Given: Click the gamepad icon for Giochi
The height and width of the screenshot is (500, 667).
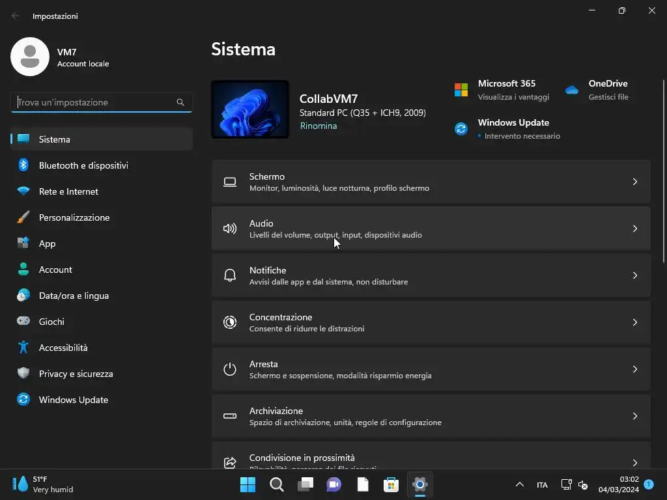Looking at the screenshot, I should pyautogui.click(x=23, y=320).
